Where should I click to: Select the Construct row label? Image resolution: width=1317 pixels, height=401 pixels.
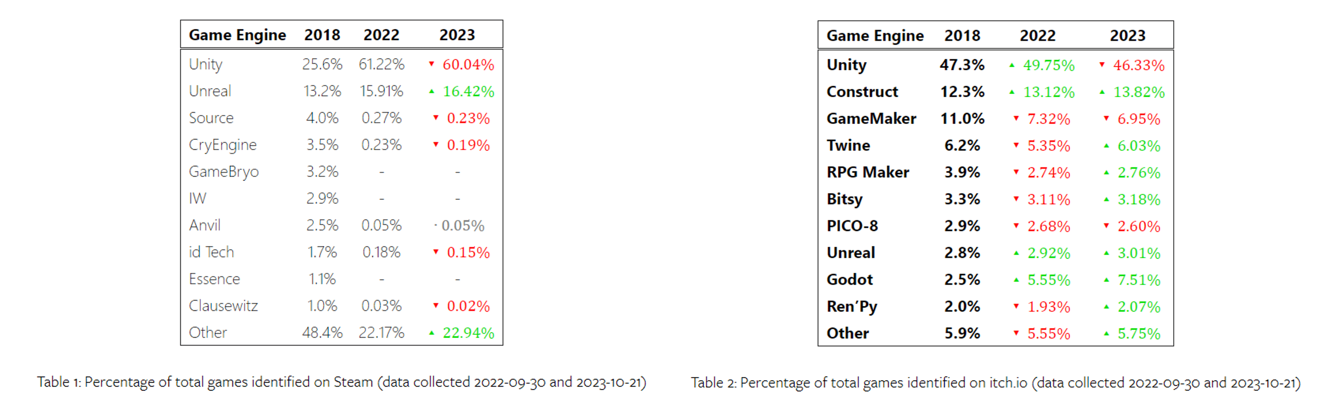[862, 91]
